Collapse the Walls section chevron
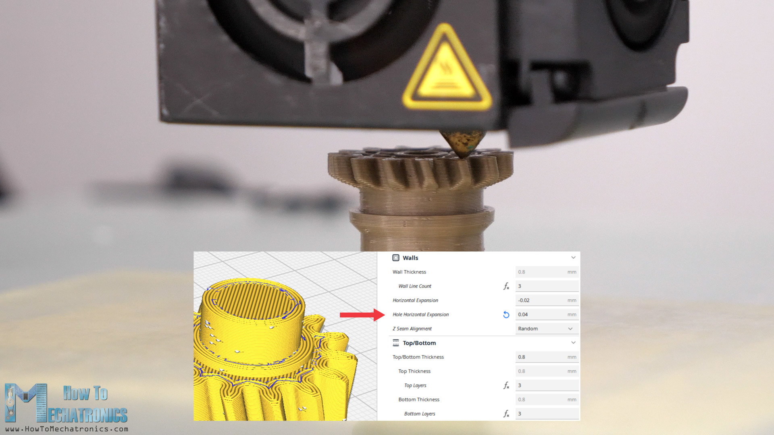Screen dimensions: 774x435 (x=573, y=257)
